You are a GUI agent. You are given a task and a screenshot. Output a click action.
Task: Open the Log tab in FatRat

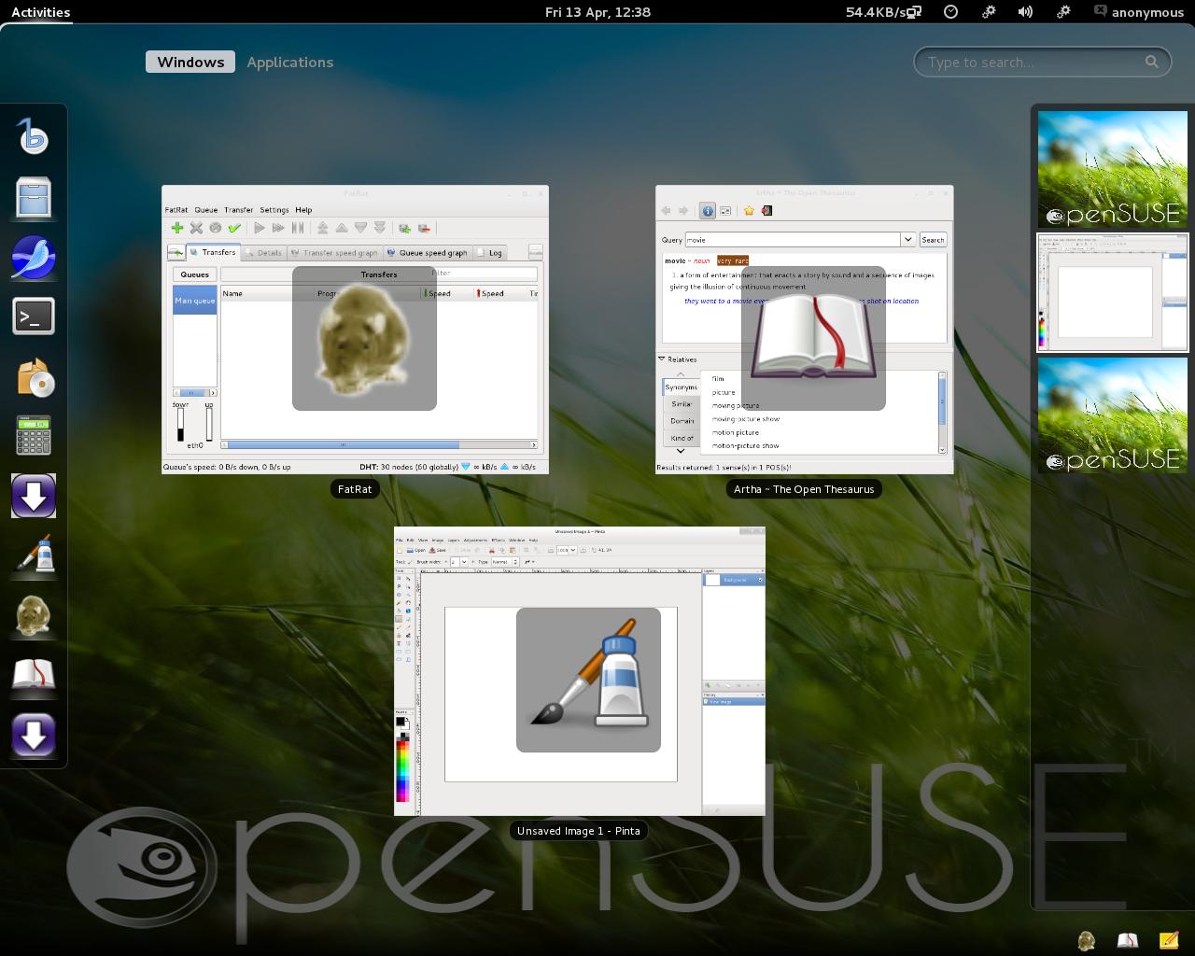click(489, 252)
